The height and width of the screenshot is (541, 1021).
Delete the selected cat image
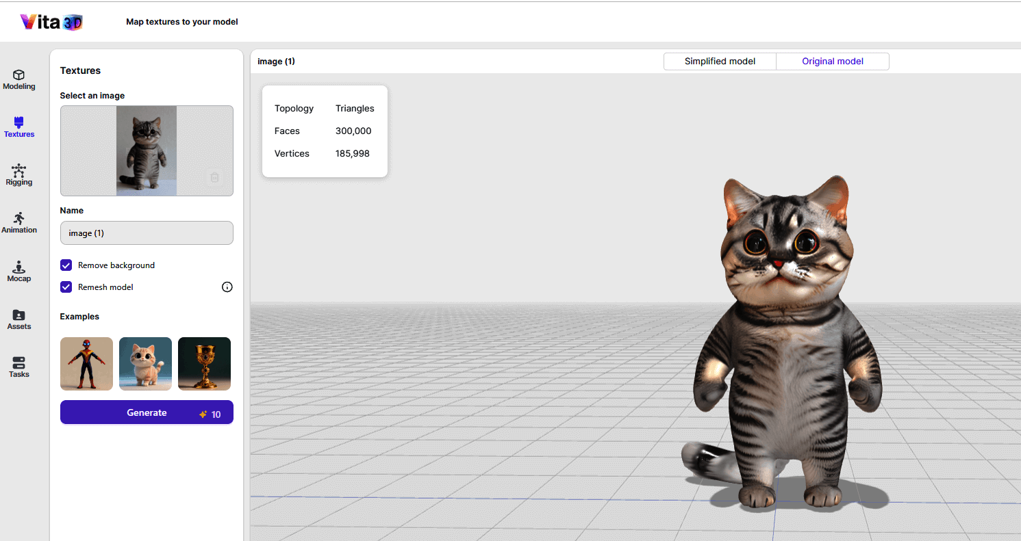[x=214, y=178]
